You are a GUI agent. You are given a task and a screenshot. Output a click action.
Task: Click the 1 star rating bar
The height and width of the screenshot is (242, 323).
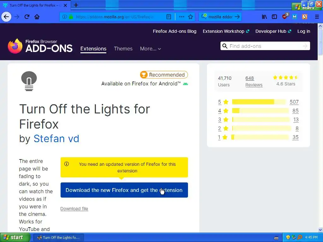click(x=260, y=137)
